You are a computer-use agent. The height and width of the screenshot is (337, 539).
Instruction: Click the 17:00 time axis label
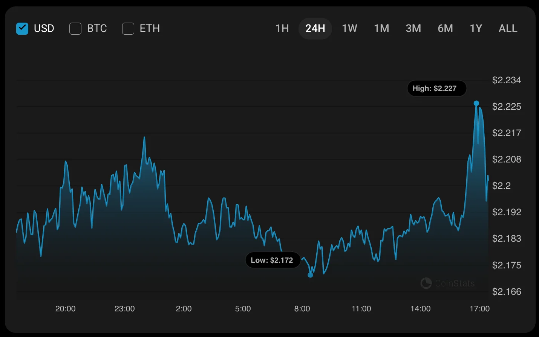pyautogui.click(x=480, y=309)
